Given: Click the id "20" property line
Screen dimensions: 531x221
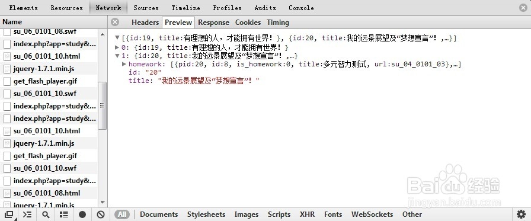Looking at the screenshot, I should 145,72.
